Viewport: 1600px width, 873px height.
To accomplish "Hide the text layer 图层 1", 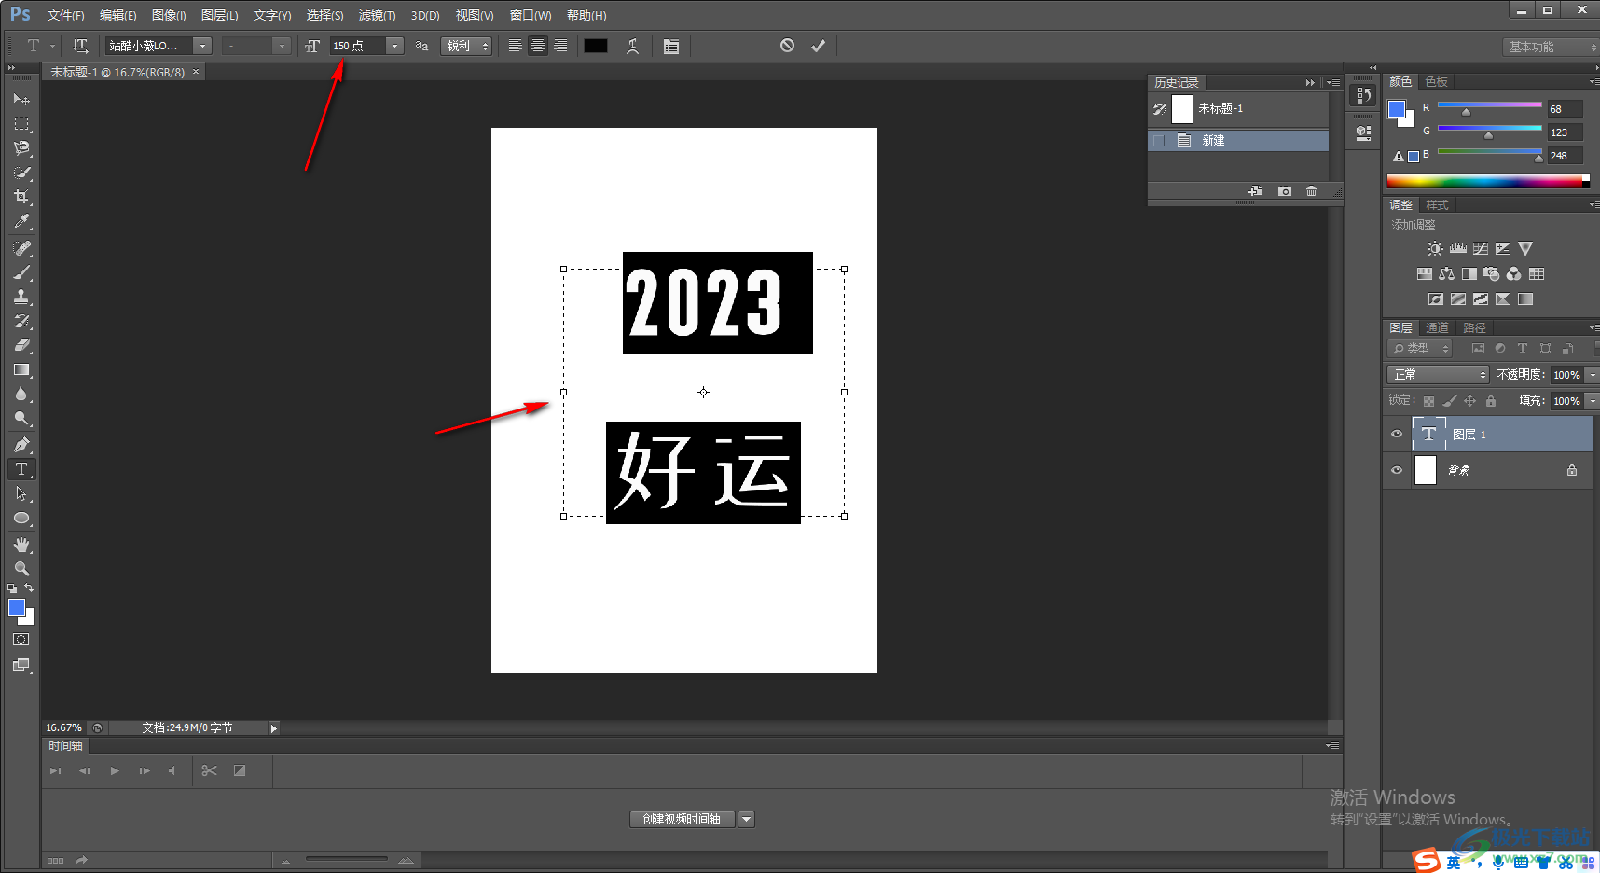I will click(x=1397, y=435).
